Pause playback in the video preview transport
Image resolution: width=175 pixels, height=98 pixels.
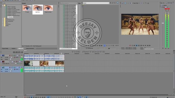click(x=139, y=45)
